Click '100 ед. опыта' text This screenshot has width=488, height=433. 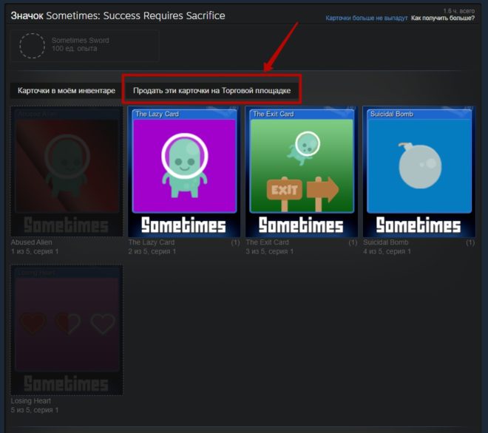pos(75,49)
